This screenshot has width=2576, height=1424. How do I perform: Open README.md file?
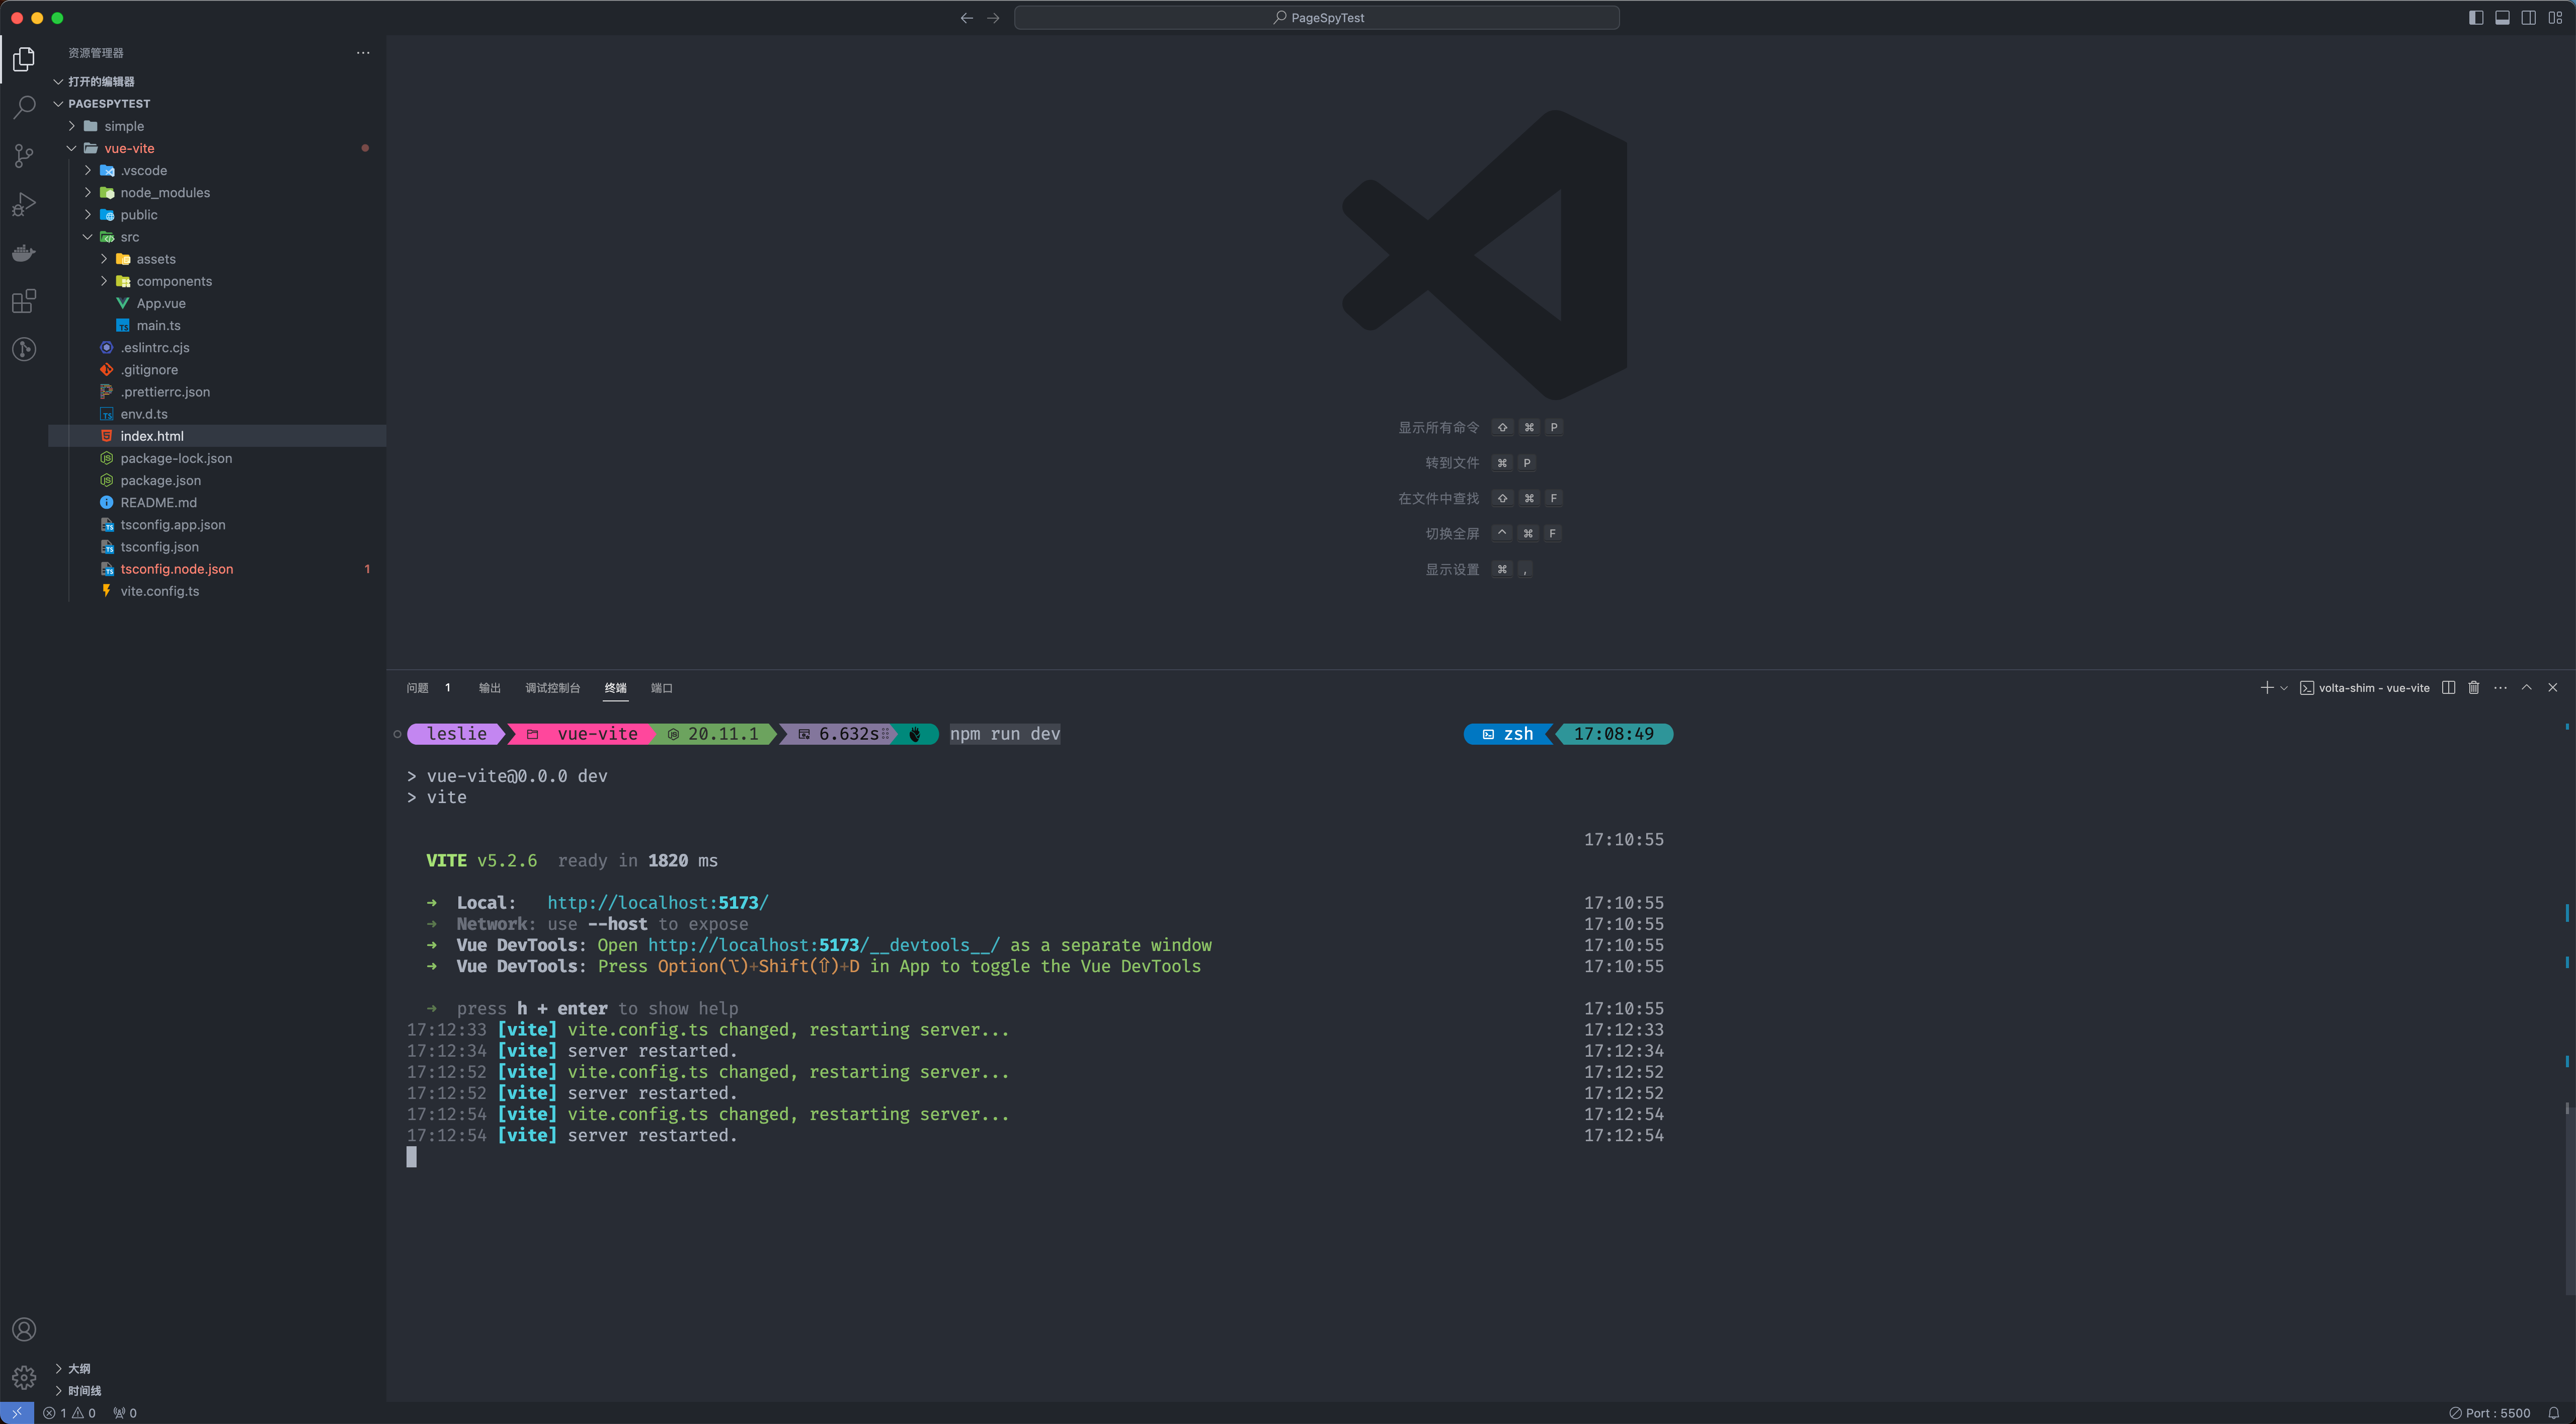coord(217,503)
